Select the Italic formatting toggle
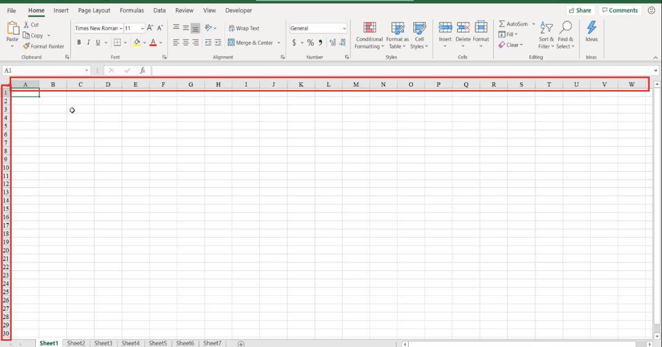The image size is (662, 347). coord(88,42)
